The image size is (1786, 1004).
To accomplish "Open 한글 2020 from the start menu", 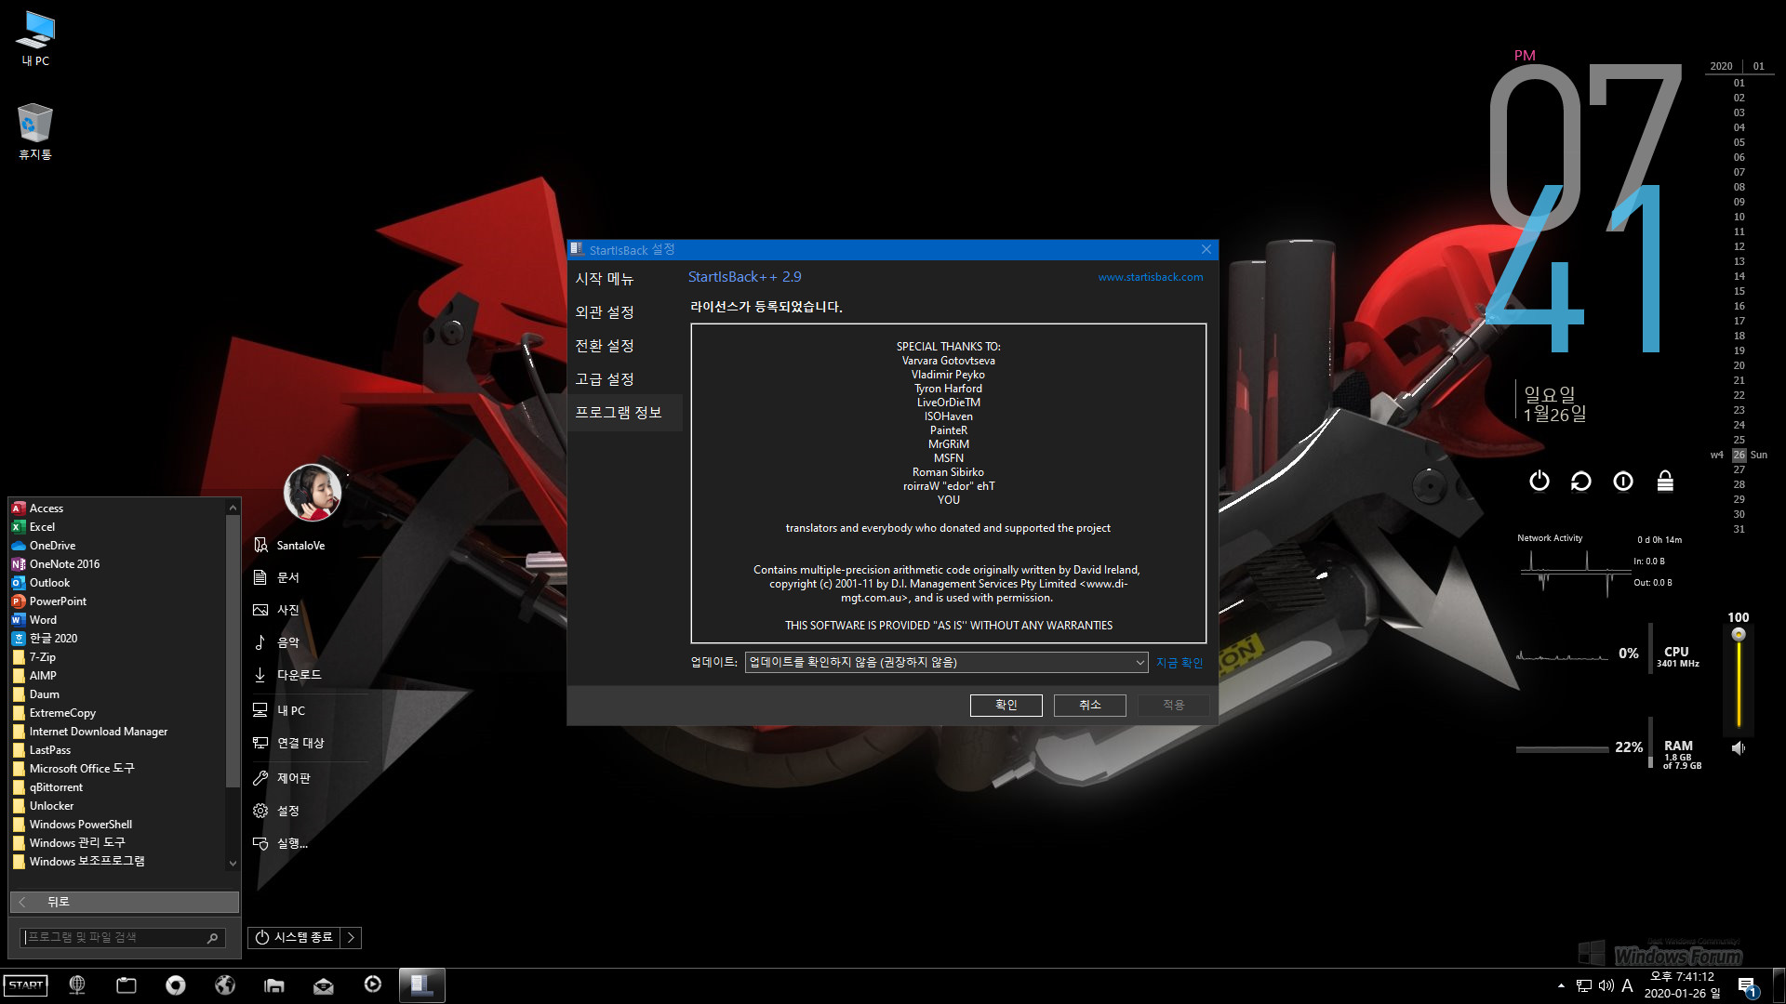I will [117, 639].
